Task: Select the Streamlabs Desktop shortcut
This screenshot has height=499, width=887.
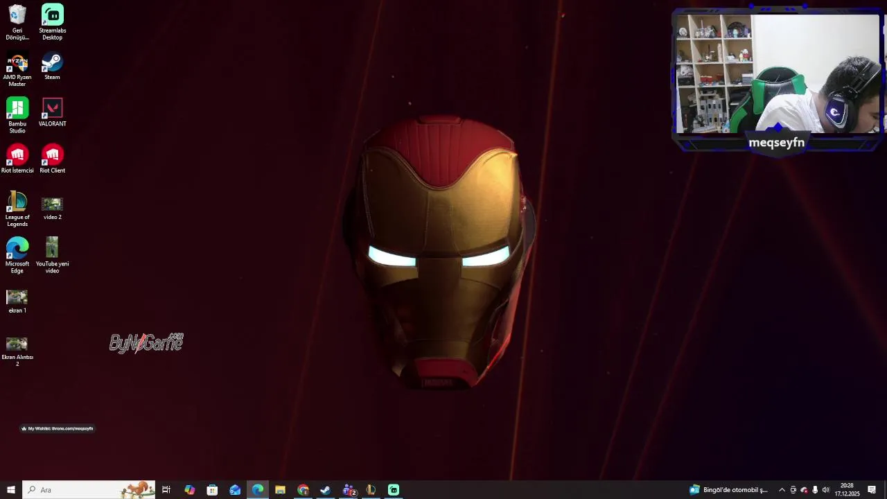Action: 53,22
